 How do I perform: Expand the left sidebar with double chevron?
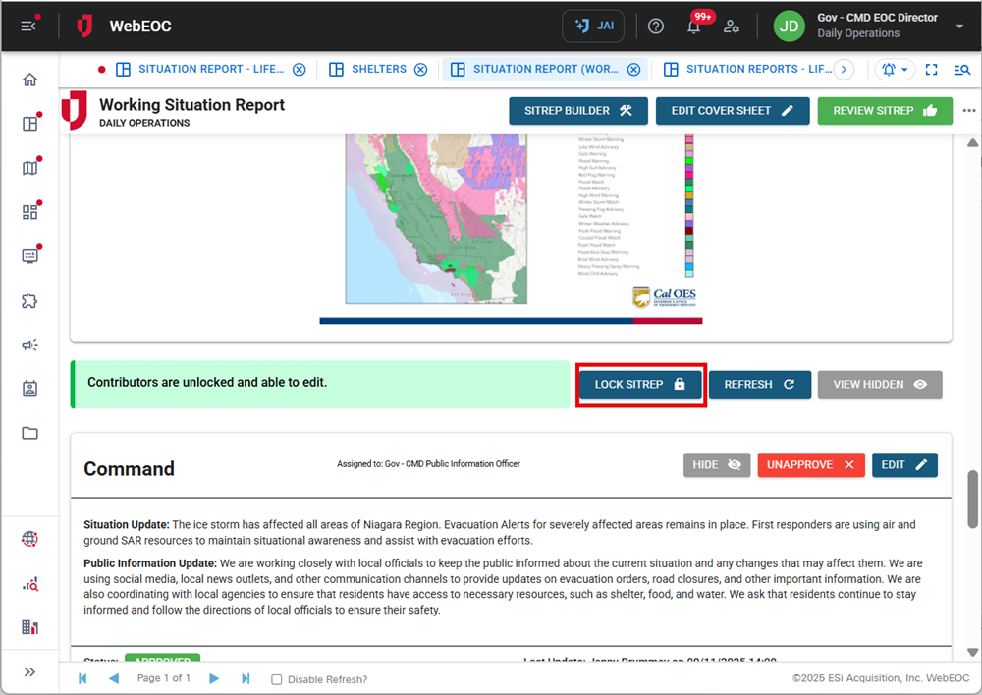[x=29, y=672]
